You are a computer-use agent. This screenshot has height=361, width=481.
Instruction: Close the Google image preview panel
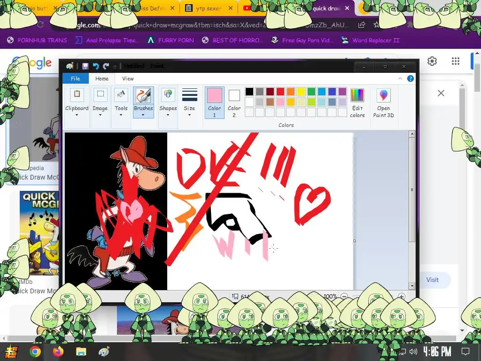441,93
